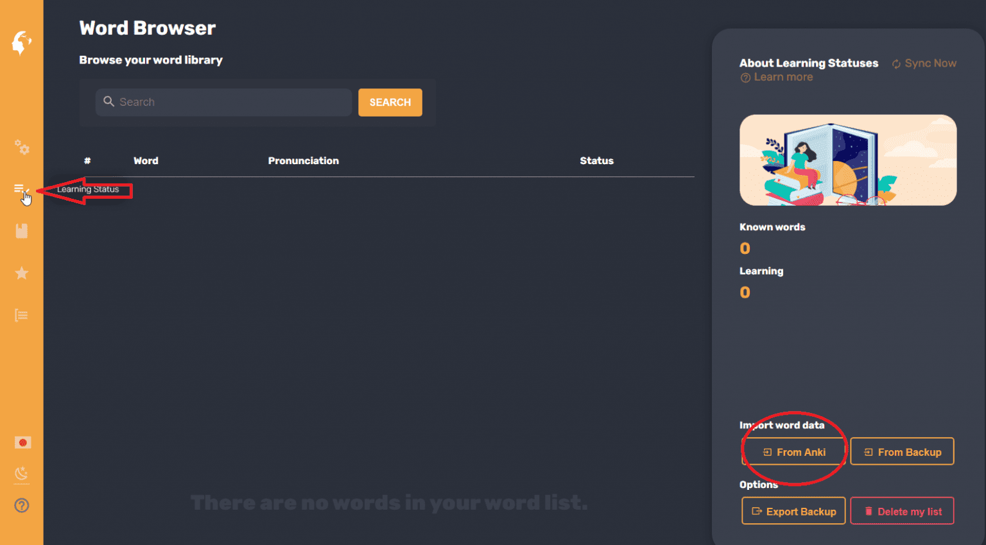Click the Delete my list button
The height and width of the screenshot is (545, 986).
(x=902, y=510)
